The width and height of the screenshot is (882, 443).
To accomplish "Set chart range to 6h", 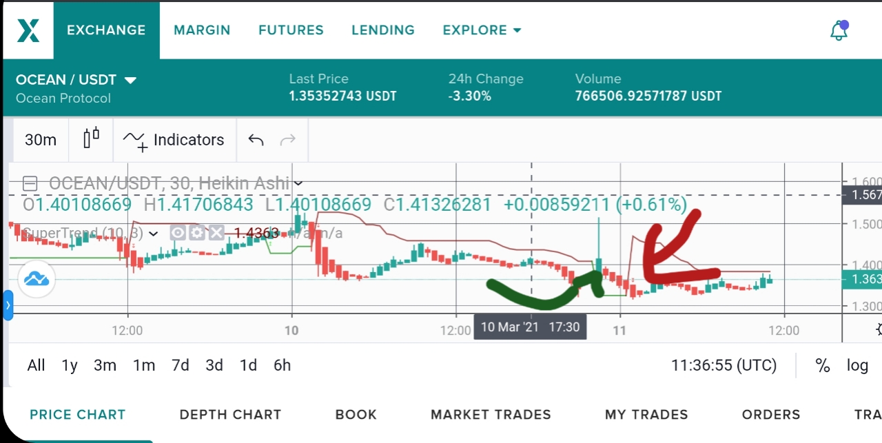I will [x=282, y=365].
